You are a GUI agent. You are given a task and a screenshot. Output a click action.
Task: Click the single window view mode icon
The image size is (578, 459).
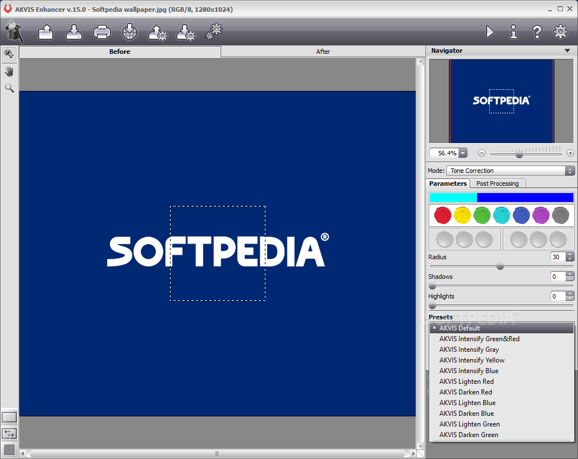[x=9, y=417]
